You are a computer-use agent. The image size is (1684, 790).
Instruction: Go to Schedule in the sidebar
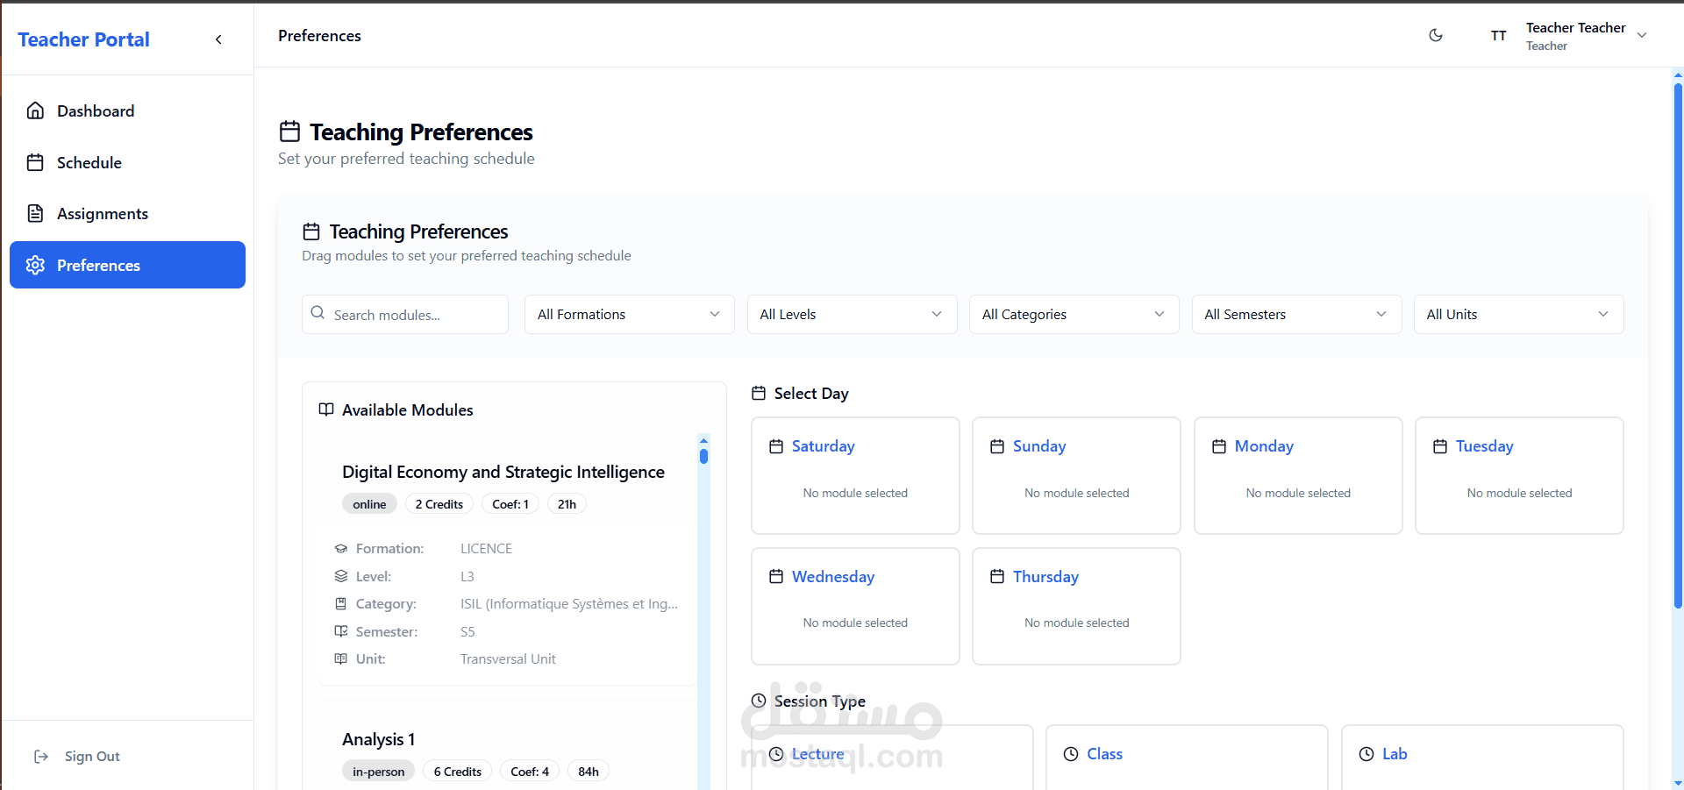[89, 163]
